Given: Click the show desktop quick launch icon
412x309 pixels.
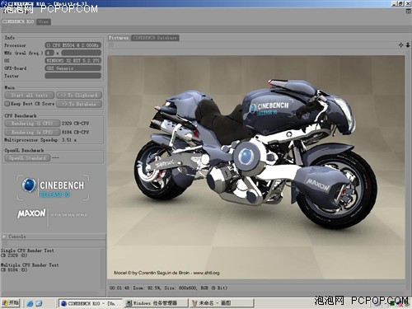Looking at the screenshot, I should click(39, 303).
